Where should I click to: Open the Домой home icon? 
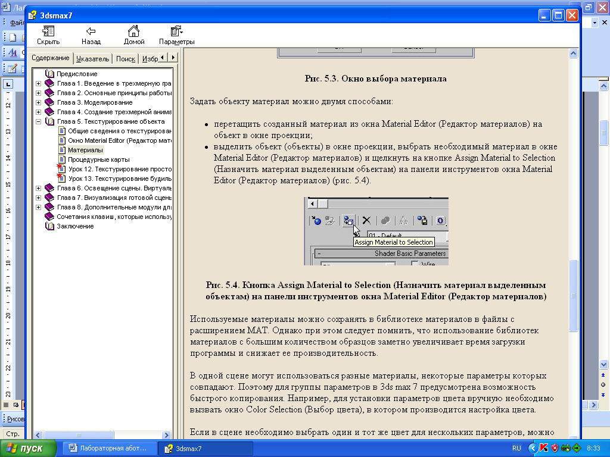(x=133, y=31)
